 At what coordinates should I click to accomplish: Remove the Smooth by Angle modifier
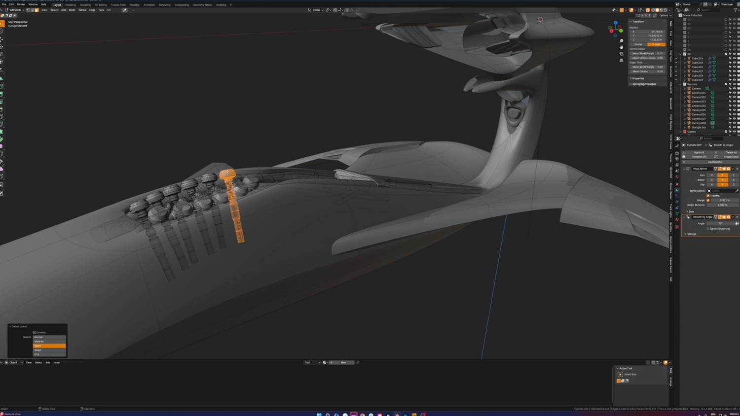click(737, 217)
